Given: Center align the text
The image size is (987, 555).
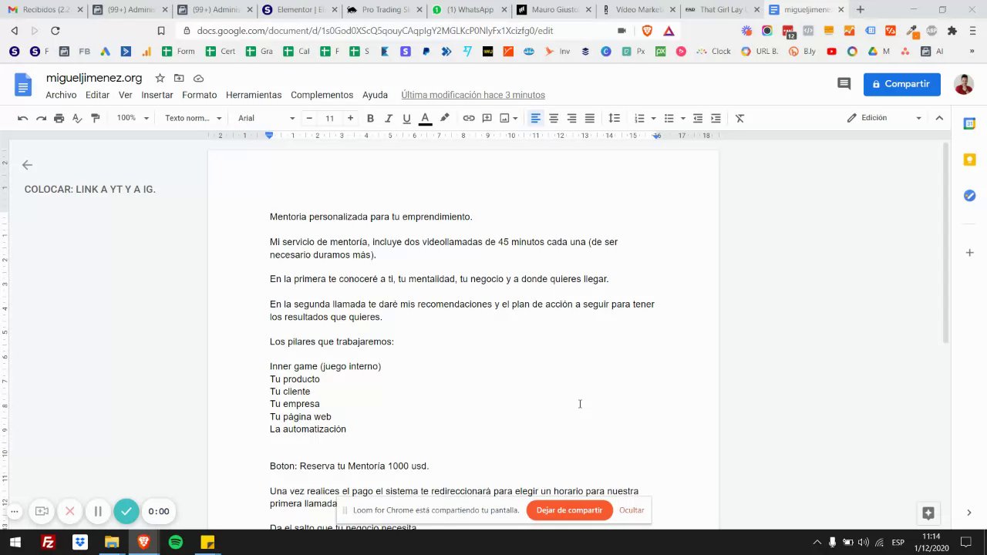Looking at the screenshot, I should pos(554,118).
